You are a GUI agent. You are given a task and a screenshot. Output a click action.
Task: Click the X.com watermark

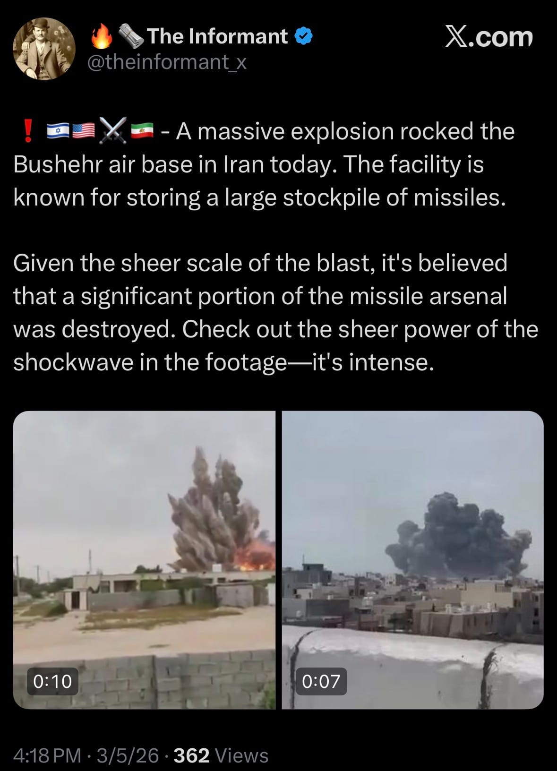click(489, 37)
